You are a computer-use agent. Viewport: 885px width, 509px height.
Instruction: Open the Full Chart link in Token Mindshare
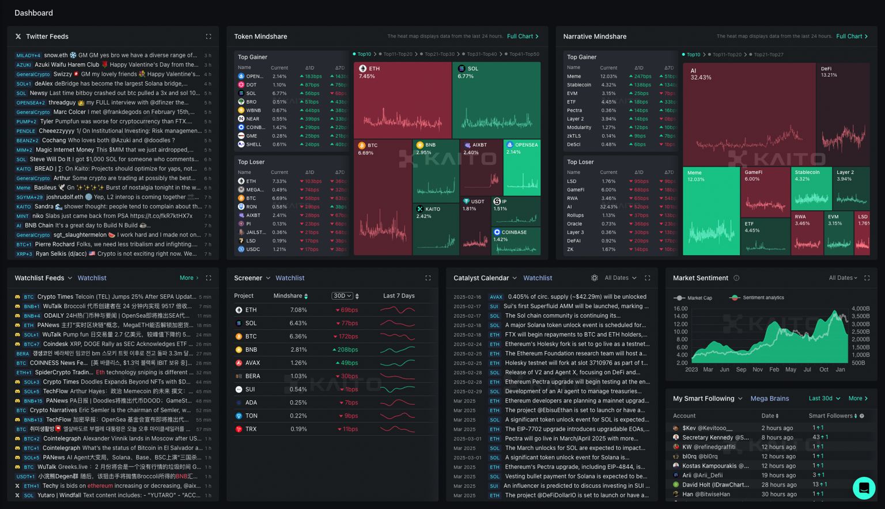523,36
